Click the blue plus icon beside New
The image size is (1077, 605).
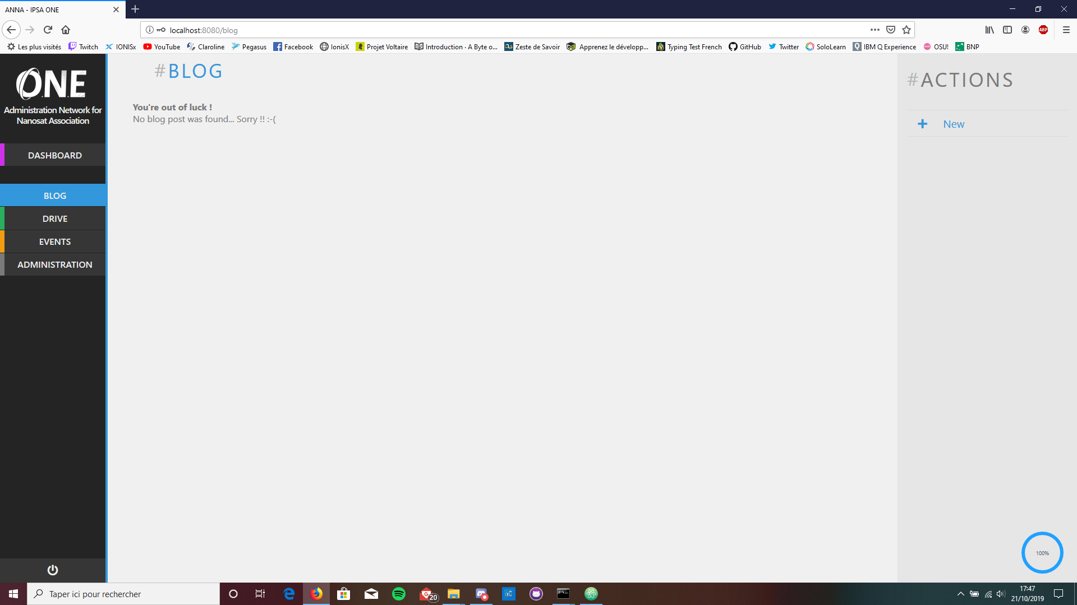pyautogui.click(x=922, y=124)
